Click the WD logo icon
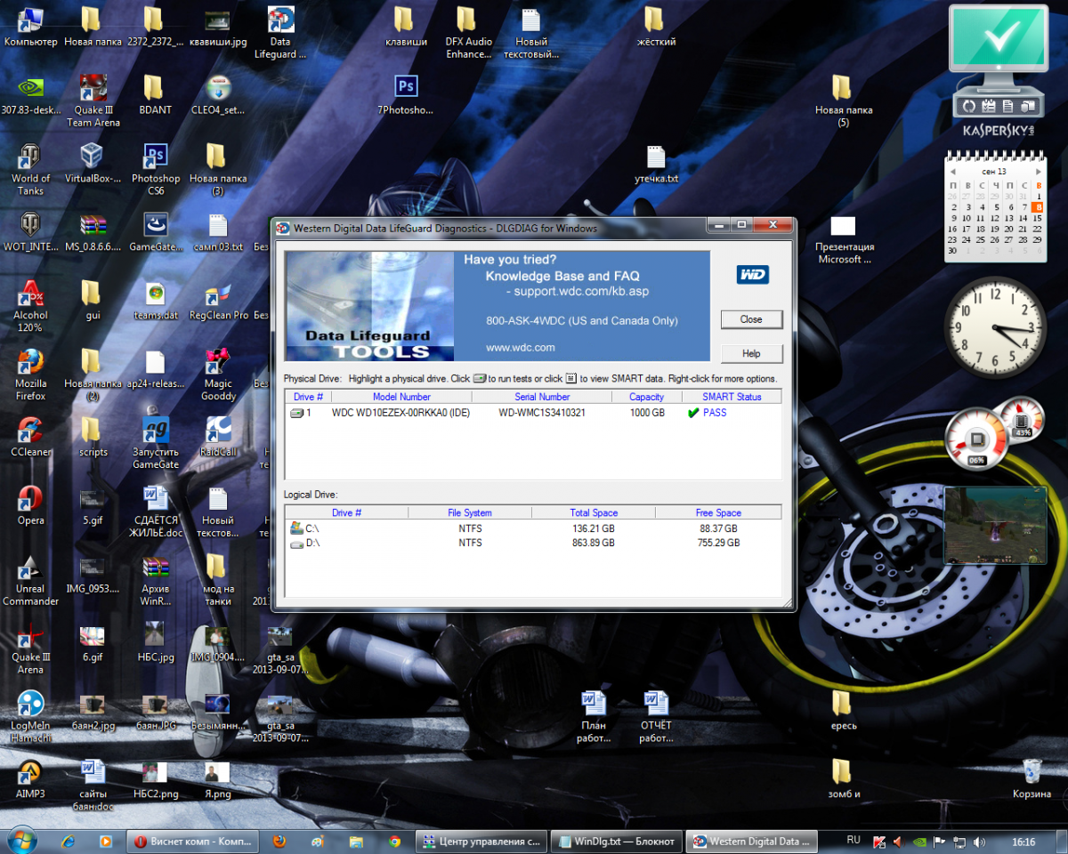 pyautogui.click(x=752, y=275)
